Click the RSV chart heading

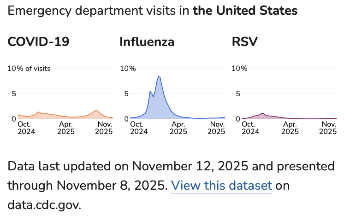pos(244,42)
